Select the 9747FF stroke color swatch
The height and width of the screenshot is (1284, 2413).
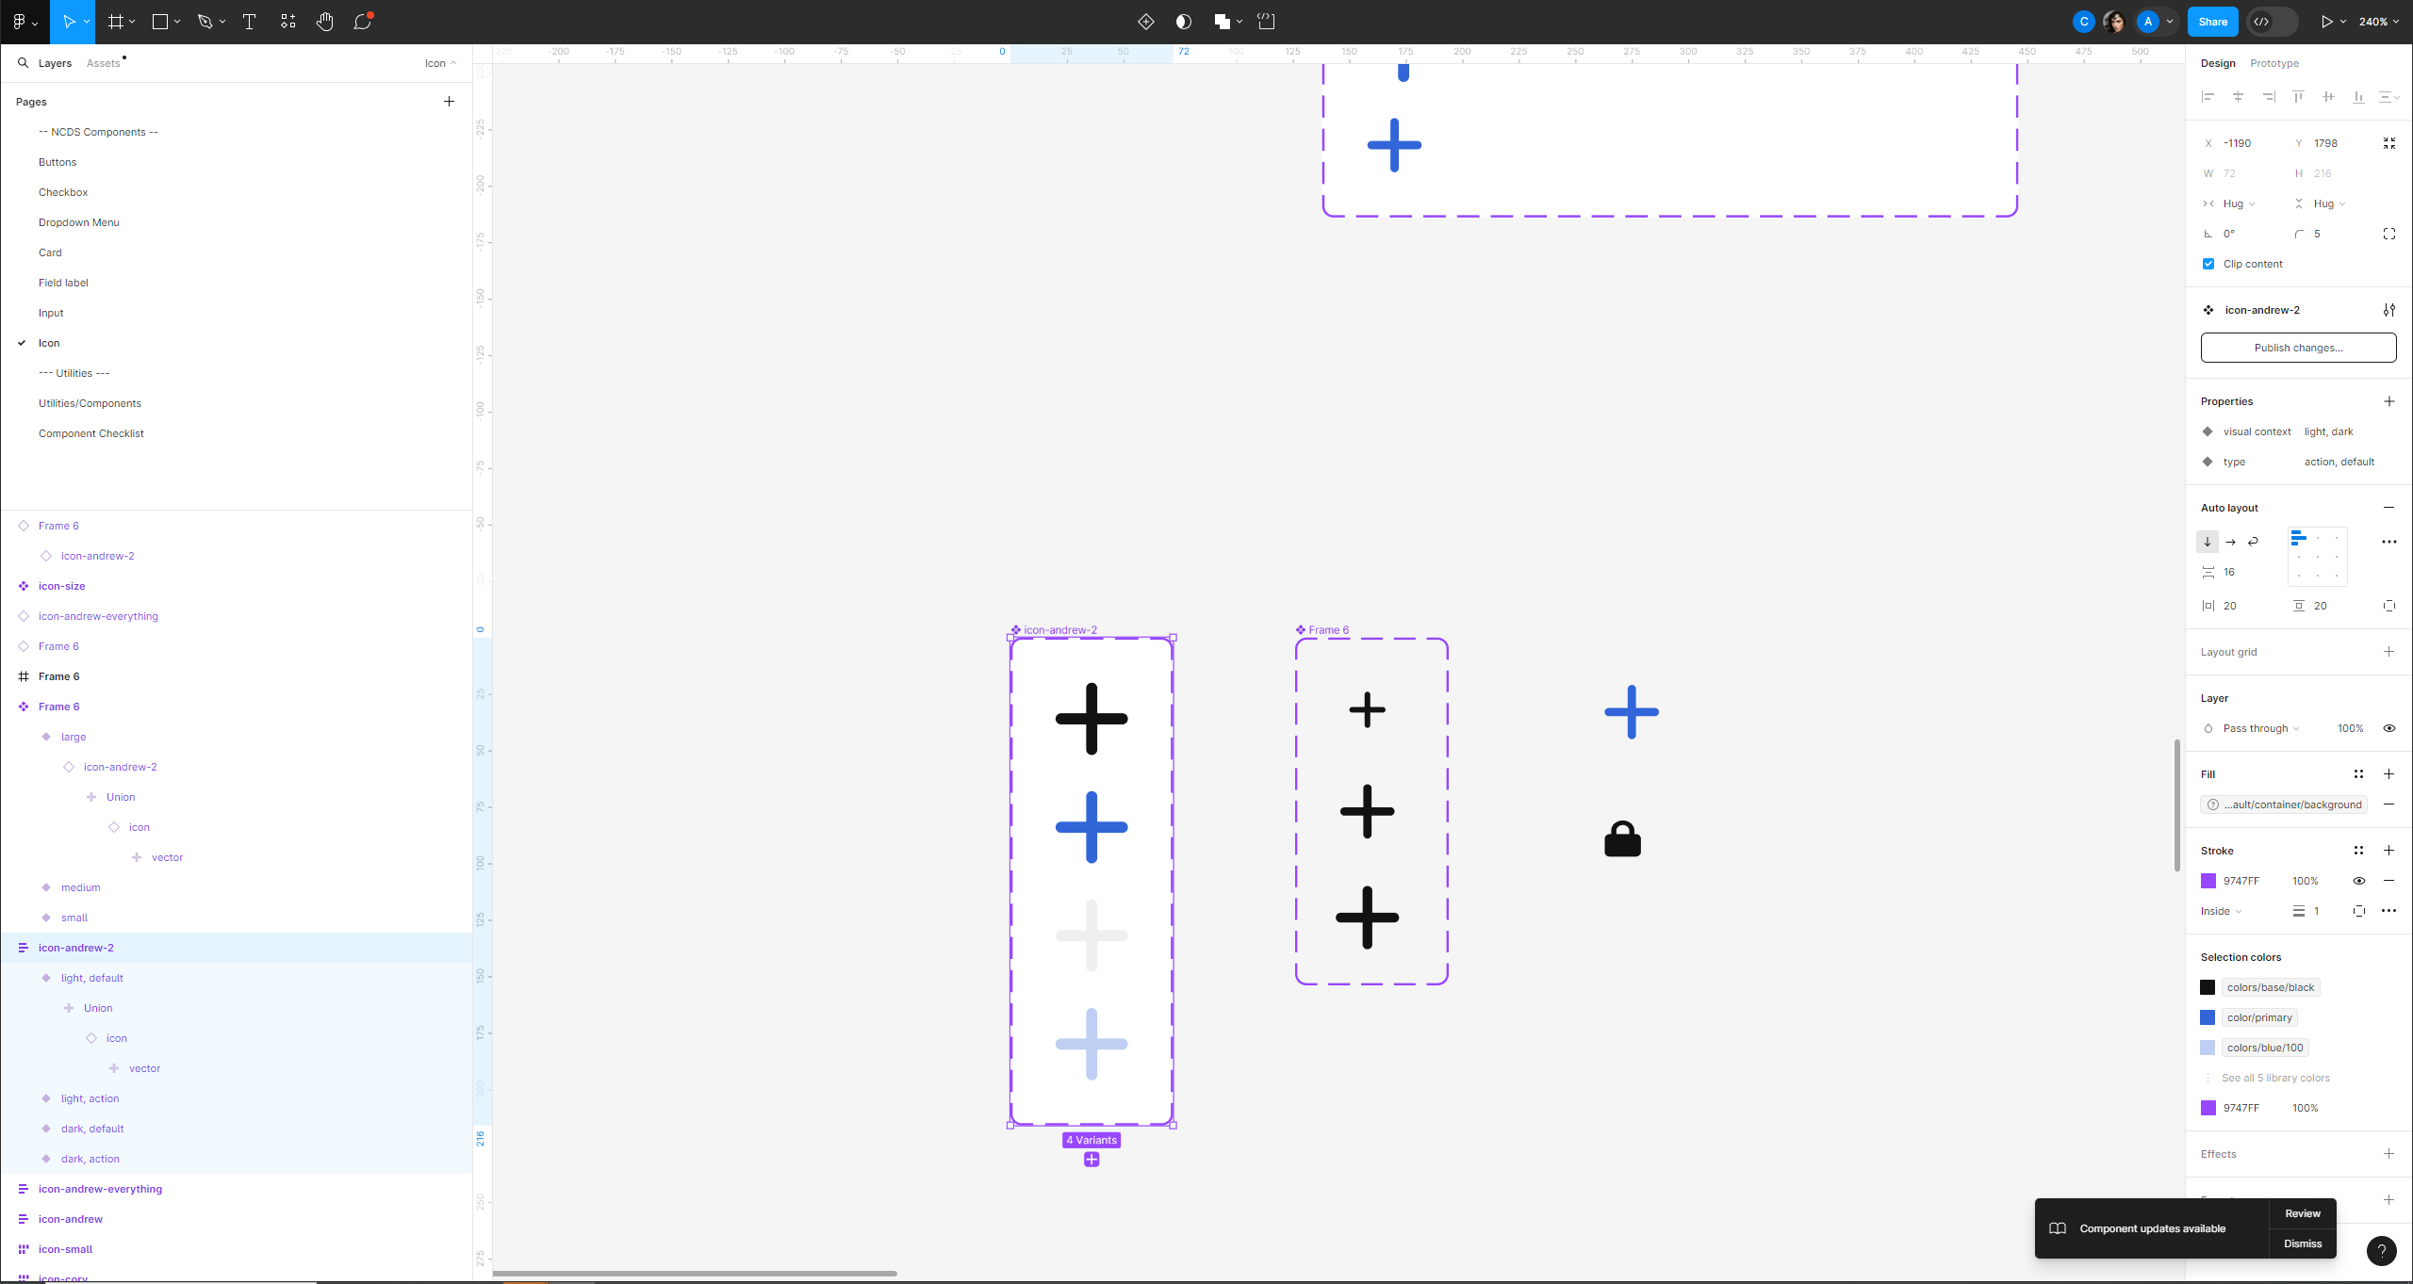click(2208, 879)
